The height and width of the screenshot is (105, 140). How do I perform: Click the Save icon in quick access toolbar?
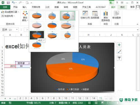pyautogui.click(x=8, y=3)
